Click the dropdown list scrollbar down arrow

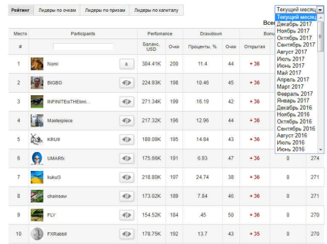(x=320, y=149)
